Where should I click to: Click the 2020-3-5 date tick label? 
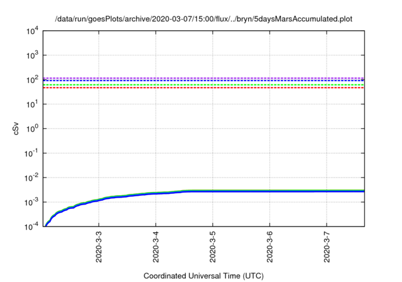click(212, 247)
